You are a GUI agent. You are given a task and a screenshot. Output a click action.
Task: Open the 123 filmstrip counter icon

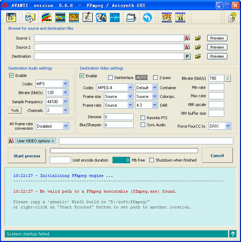[167, 17]
